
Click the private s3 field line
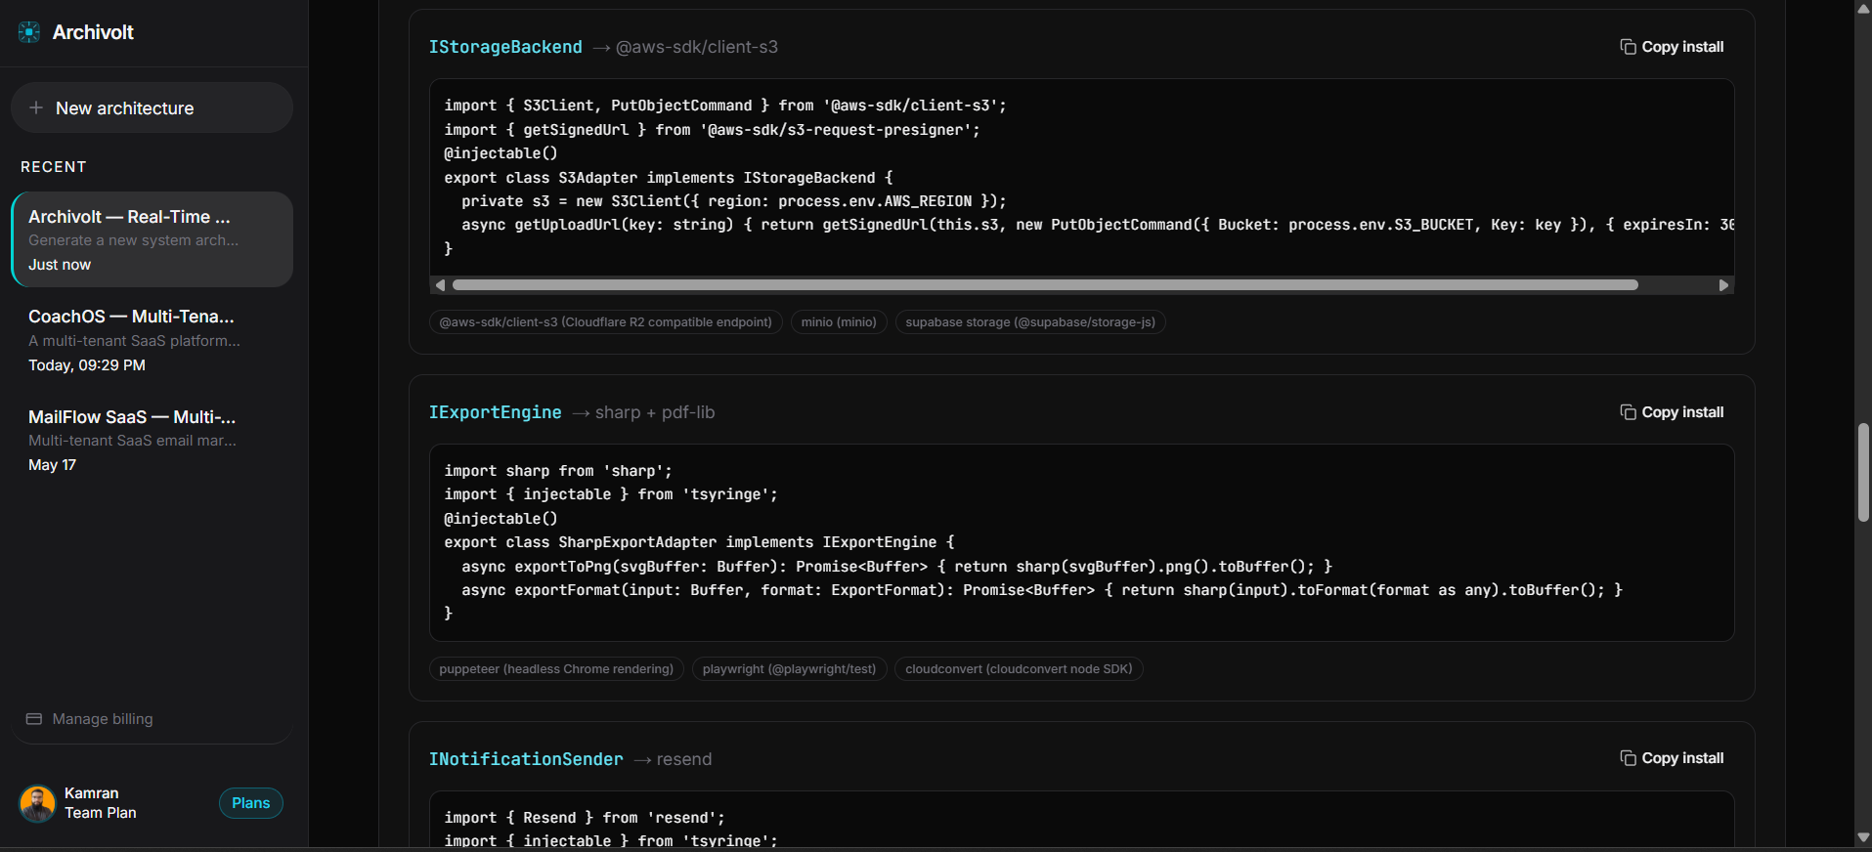click(734, 201)
